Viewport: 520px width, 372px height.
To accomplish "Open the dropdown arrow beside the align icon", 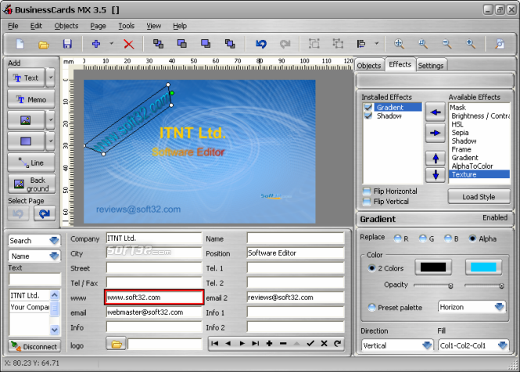I will [x=376, y=44].
